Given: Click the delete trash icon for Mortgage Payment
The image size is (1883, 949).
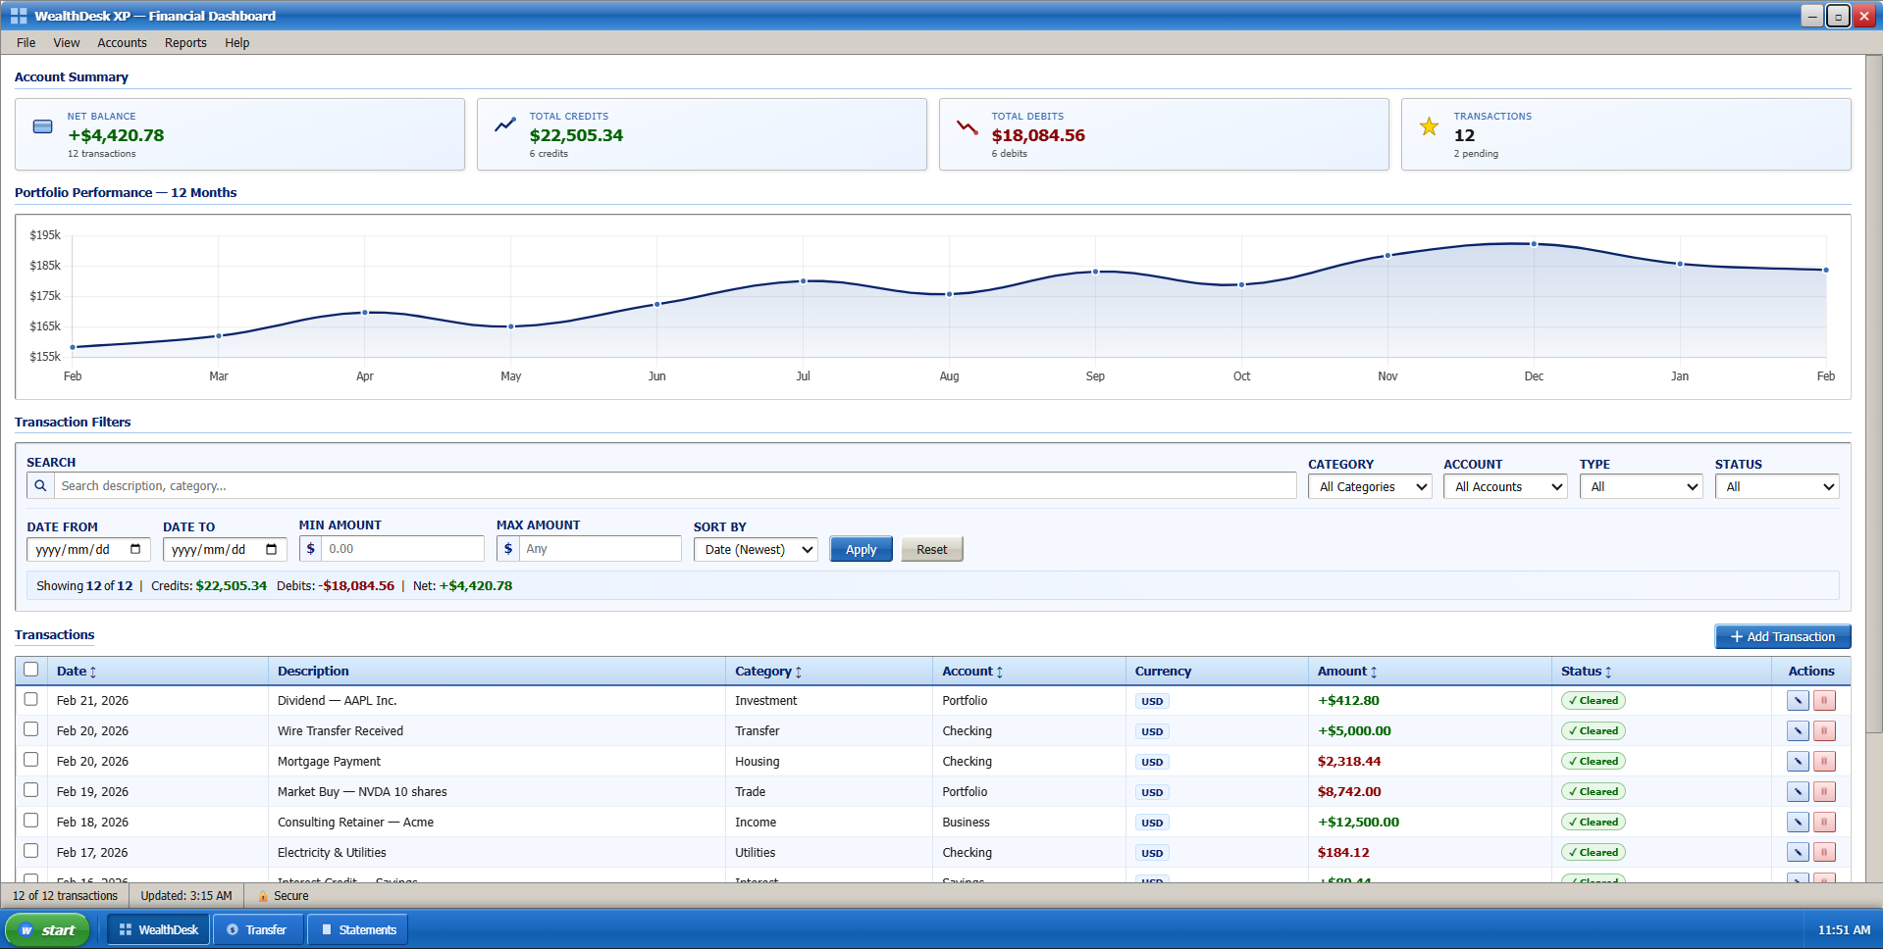Looking at the screenshot, I should click(1825, 761).
